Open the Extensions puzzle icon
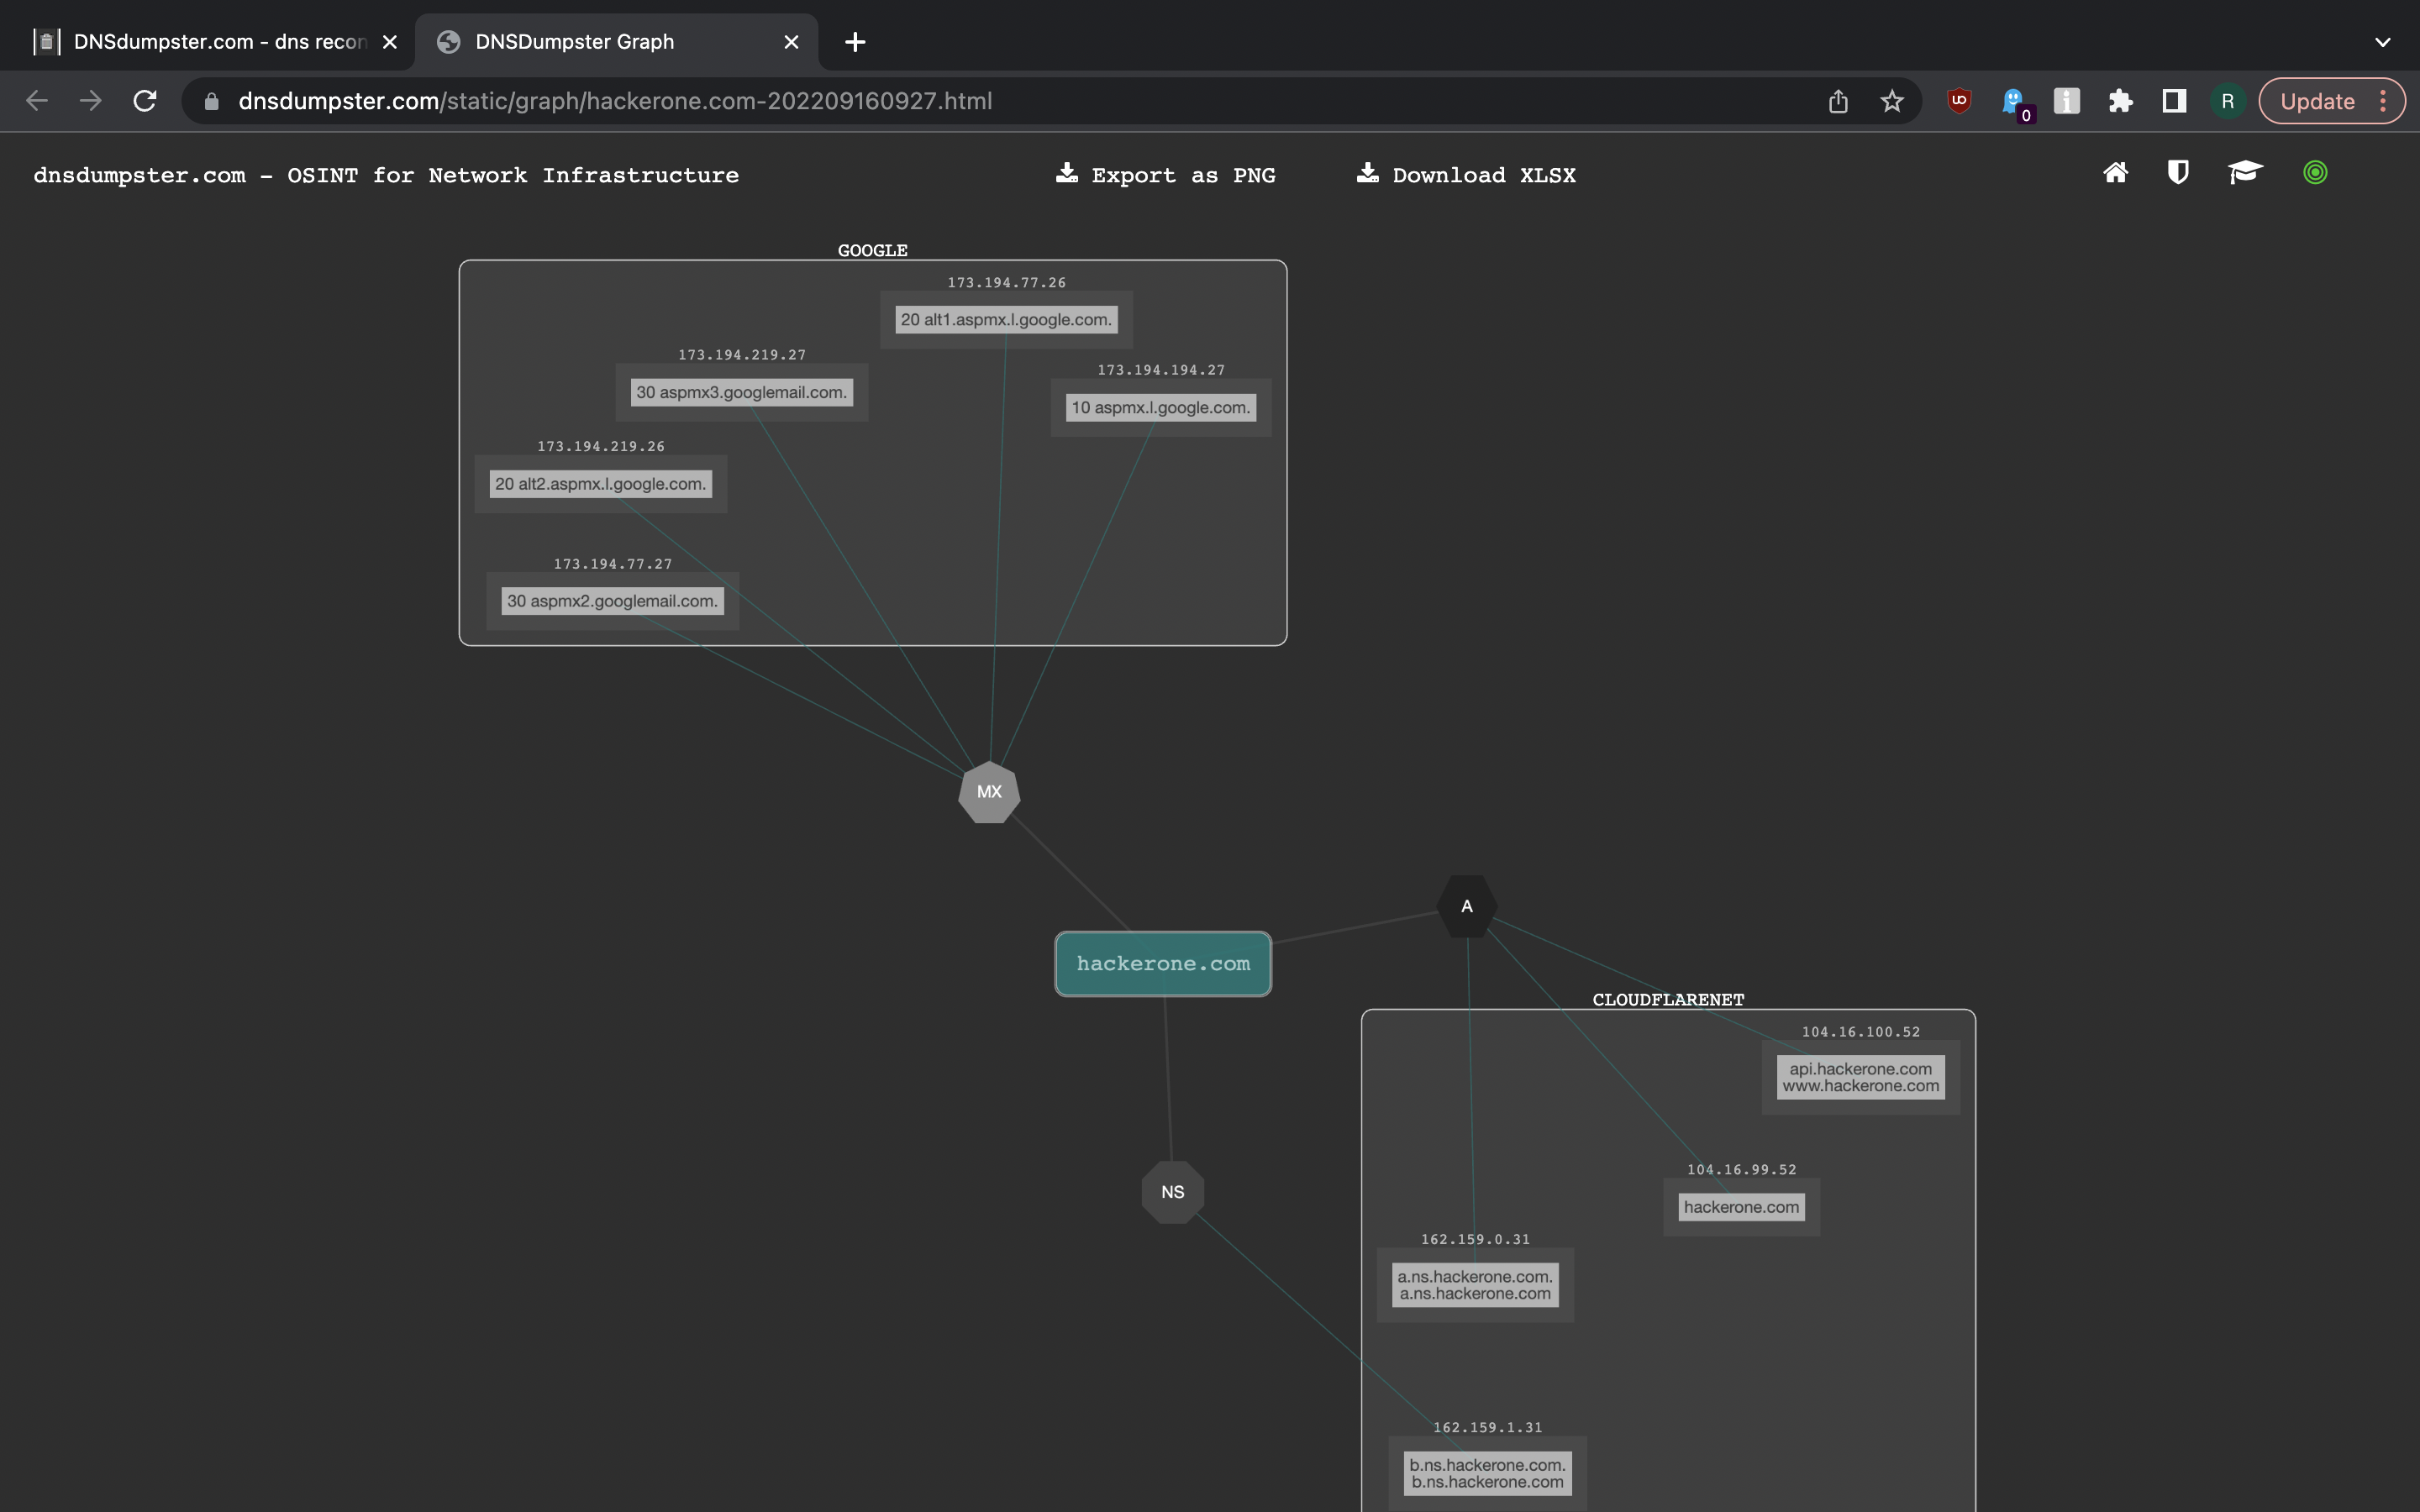 [2120, 101]
